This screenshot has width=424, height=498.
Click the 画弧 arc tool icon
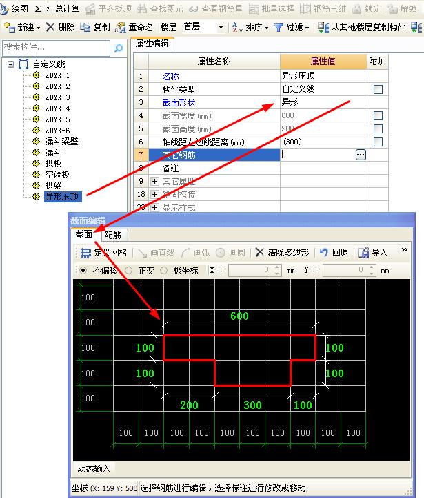click(185, 253)
